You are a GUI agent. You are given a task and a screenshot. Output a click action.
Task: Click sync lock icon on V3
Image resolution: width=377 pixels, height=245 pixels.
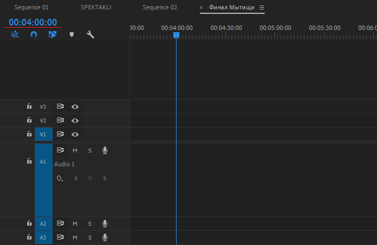60,106
